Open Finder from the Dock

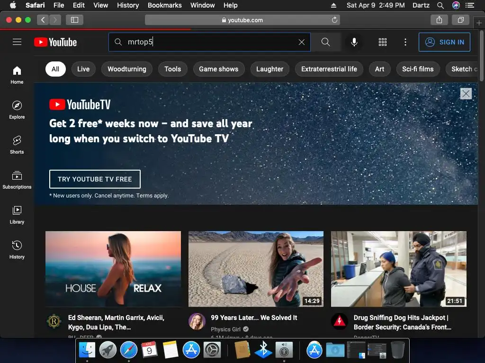tap(87, 350)
